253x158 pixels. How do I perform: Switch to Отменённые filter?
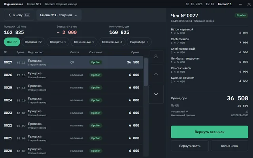pyautogui.click(x=84, y=42)
